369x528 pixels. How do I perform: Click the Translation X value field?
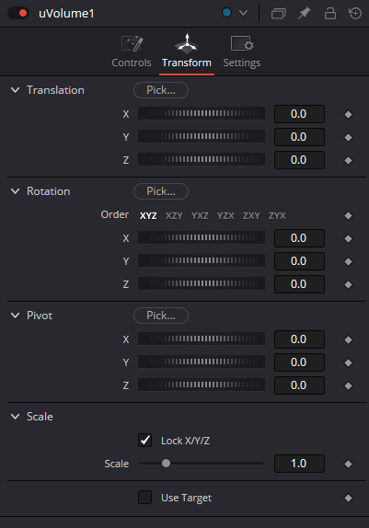(299, 114)
